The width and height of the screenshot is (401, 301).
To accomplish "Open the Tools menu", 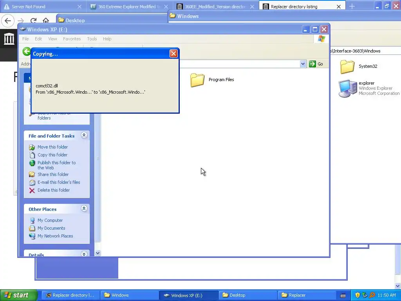I will [x=92, y=39].
